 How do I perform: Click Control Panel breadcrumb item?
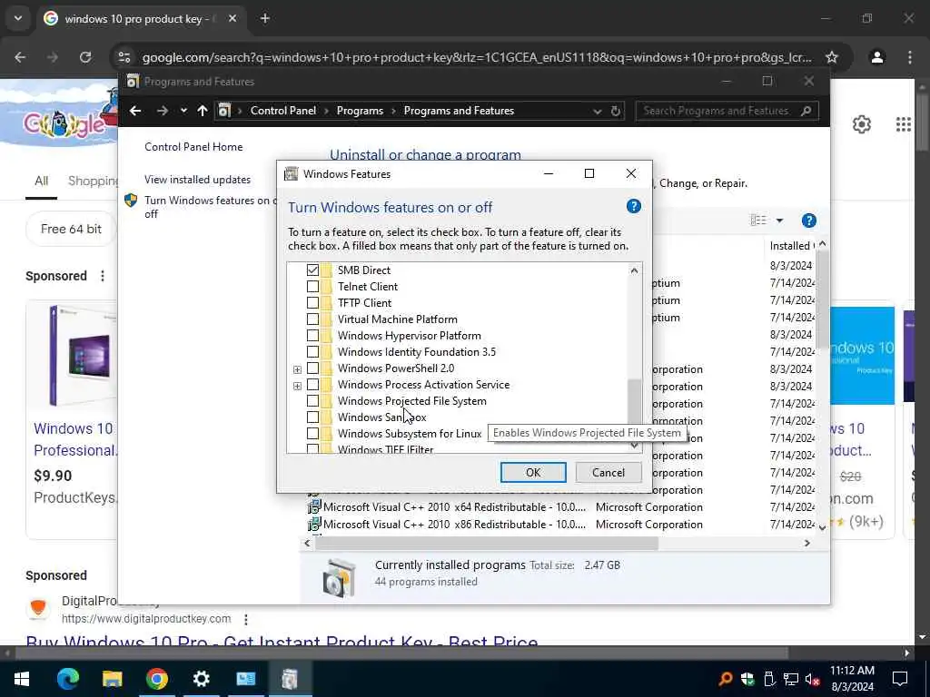(283, 111)
